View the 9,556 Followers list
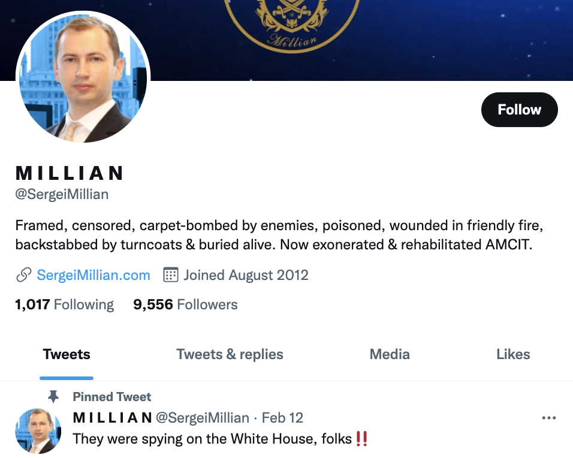Screen dimensions: 573x458 185,305
